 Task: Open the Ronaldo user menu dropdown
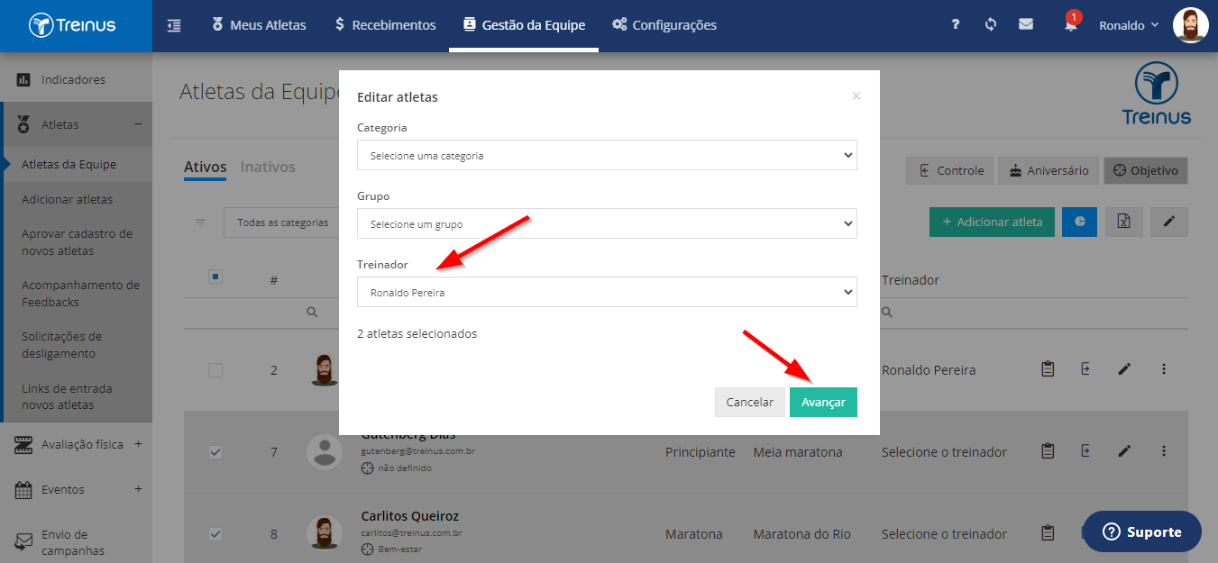(x=1128, y=25)
